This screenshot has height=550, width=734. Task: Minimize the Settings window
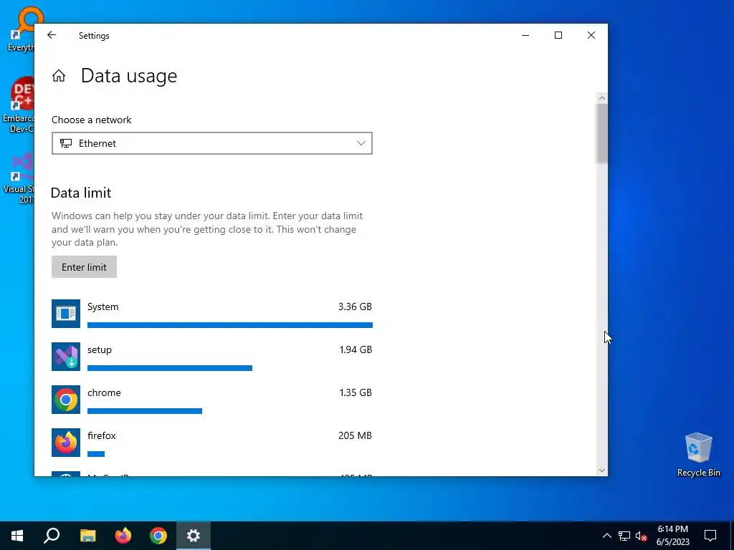coord(525,35)
